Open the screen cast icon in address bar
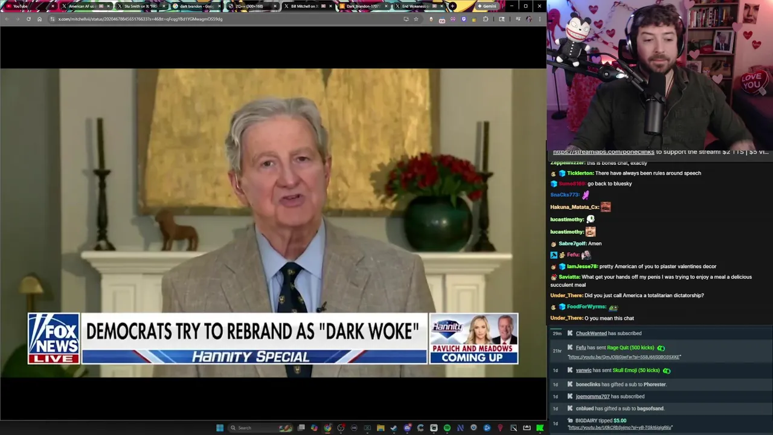Screen dimensions: 773x435 (406, 19)
